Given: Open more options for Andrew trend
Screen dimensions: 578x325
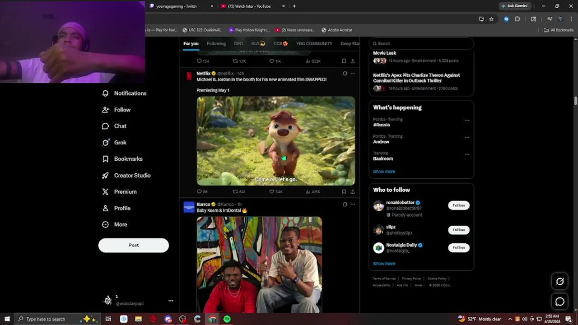Looking at the screenshot, I should tap(467, 137).
